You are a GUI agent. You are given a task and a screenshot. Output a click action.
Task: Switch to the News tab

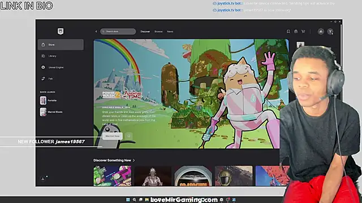pos(170,32)
